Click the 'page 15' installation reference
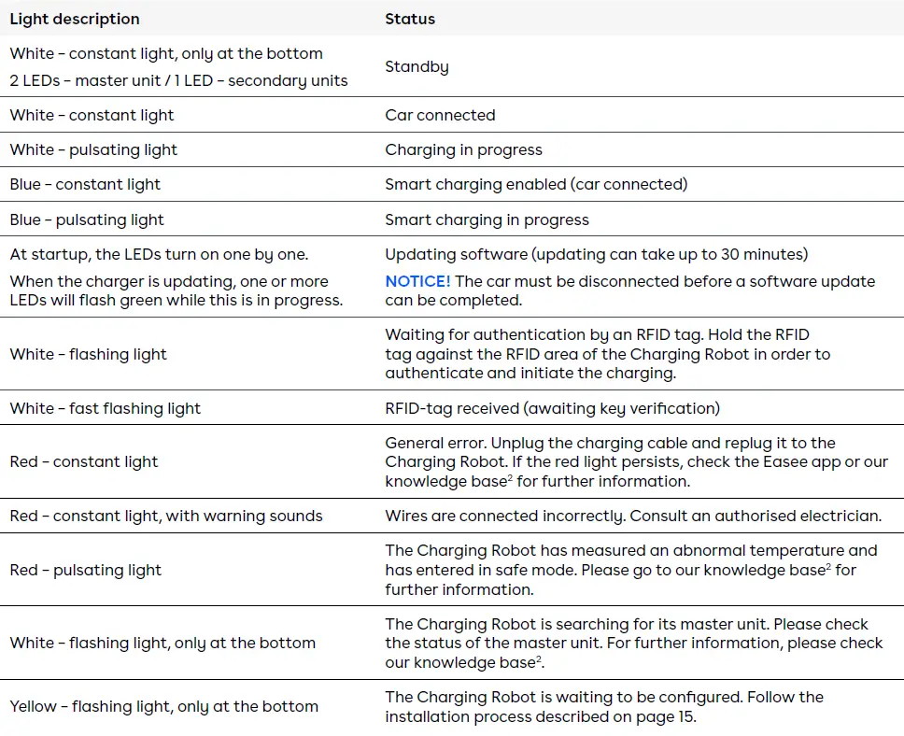 pyautogui.click(x=669, y=717)
